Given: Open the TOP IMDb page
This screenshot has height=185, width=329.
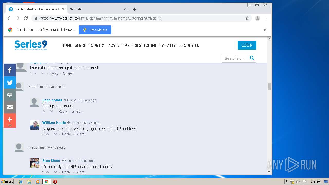Looking at the screenshot, I should point(151,45).
